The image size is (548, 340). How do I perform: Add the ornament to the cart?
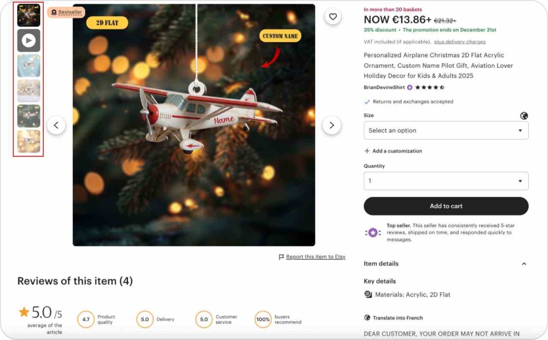coord(445,206)
